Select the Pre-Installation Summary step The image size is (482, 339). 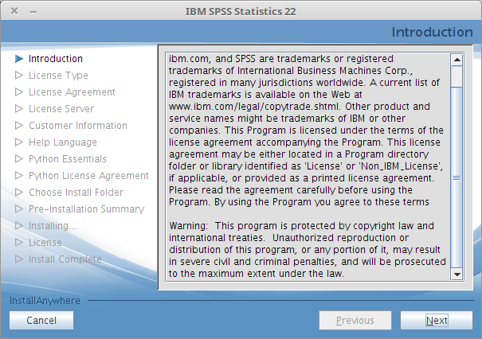(x=86, y=209)
